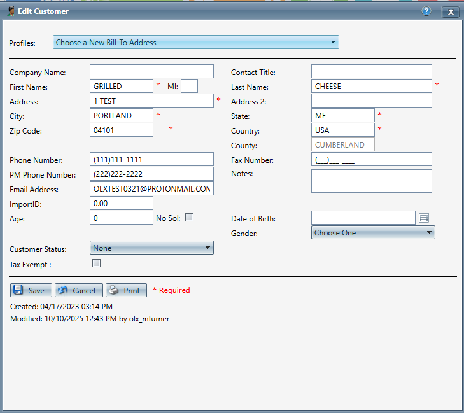Image resolution: width=464 pixels, height=413 pixels.
Task: Click the MI middle initial box
Action: 189,86
